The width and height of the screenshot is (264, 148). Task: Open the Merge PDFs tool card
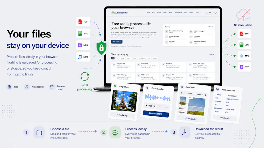(x=148, y=67)
